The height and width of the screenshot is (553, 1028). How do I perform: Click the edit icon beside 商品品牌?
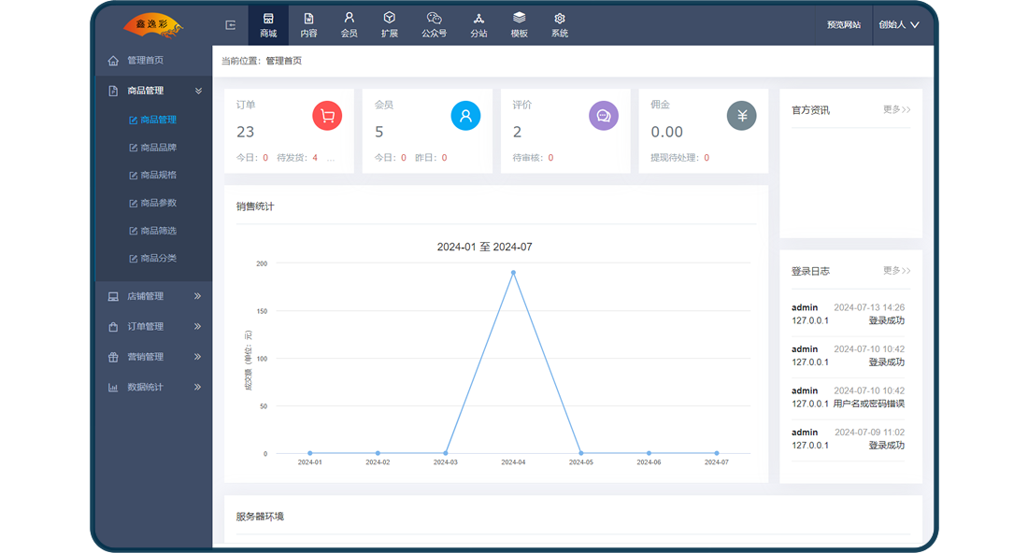pos(133,149)
